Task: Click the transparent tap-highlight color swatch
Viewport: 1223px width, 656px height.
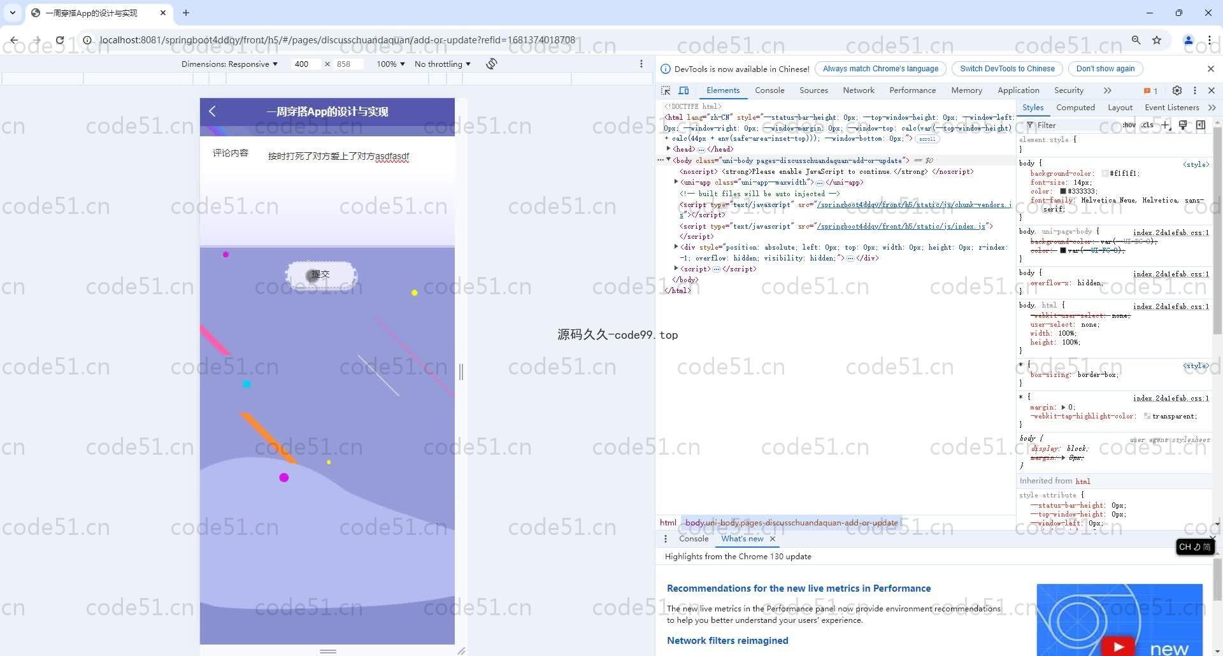Action: 1147,416
